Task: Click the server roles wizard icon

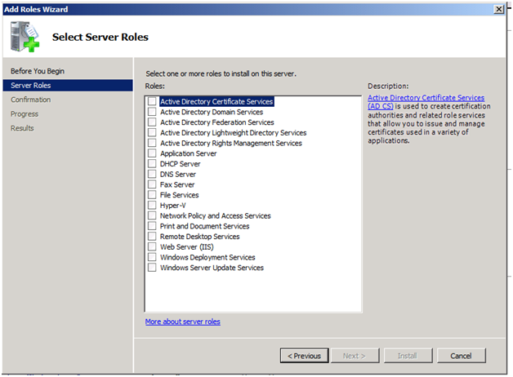Action: click(x=25, y=37)
